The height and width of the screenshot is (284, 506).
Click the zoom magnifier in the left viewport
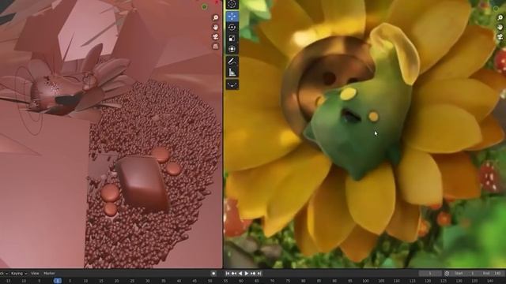click(x=216, y=17)
